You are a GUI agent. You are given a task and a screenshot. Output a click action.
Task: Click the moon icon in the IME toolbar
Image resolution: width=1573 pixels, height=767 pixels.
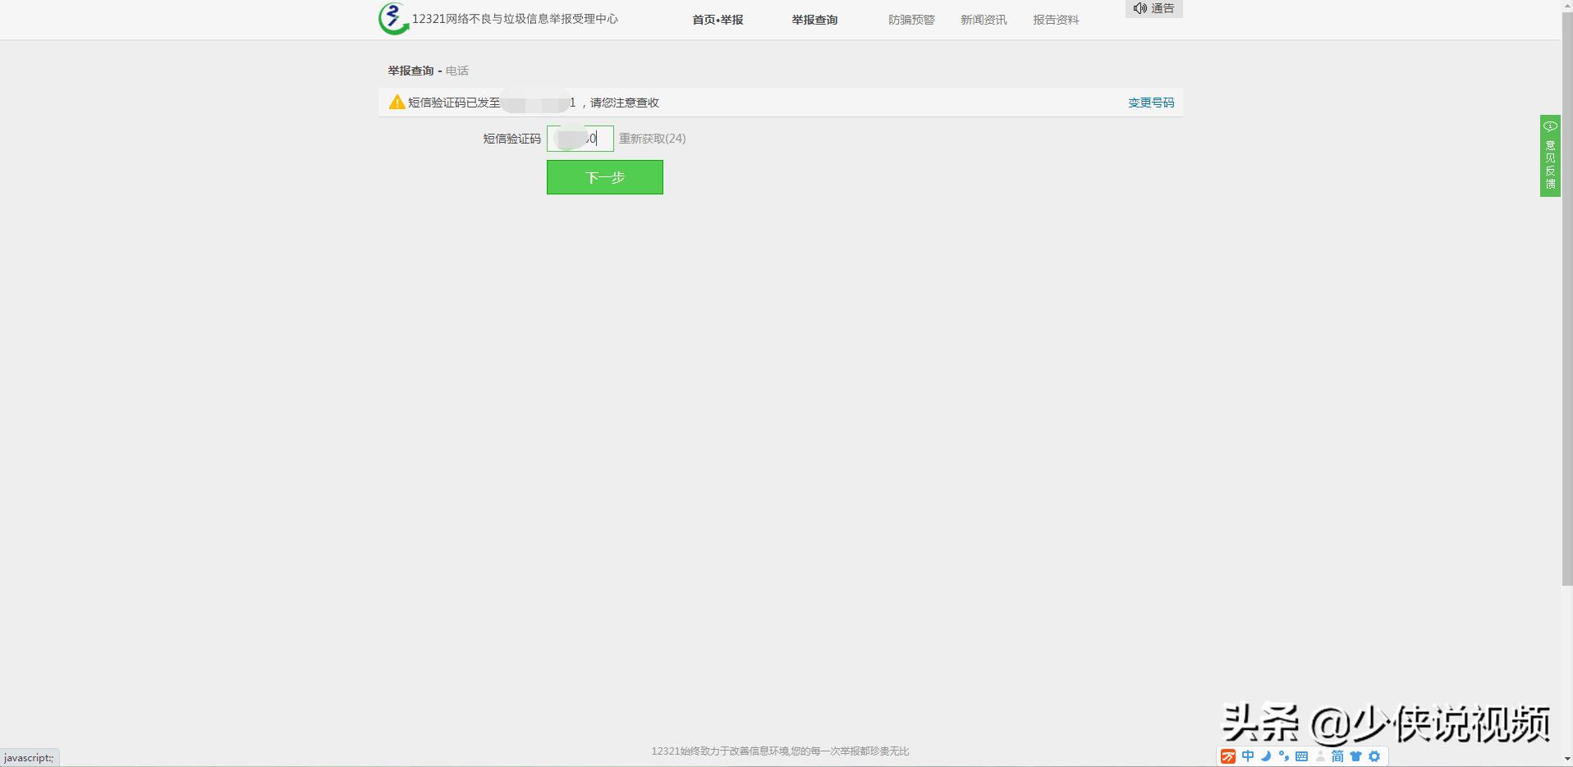pos(1267,756)
